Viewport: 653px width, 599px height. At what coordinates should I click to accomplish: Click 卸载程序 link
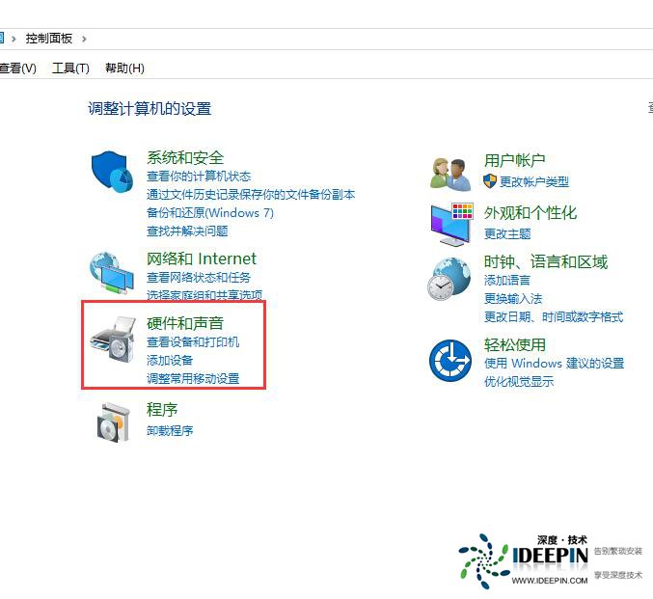pos(170,431)
